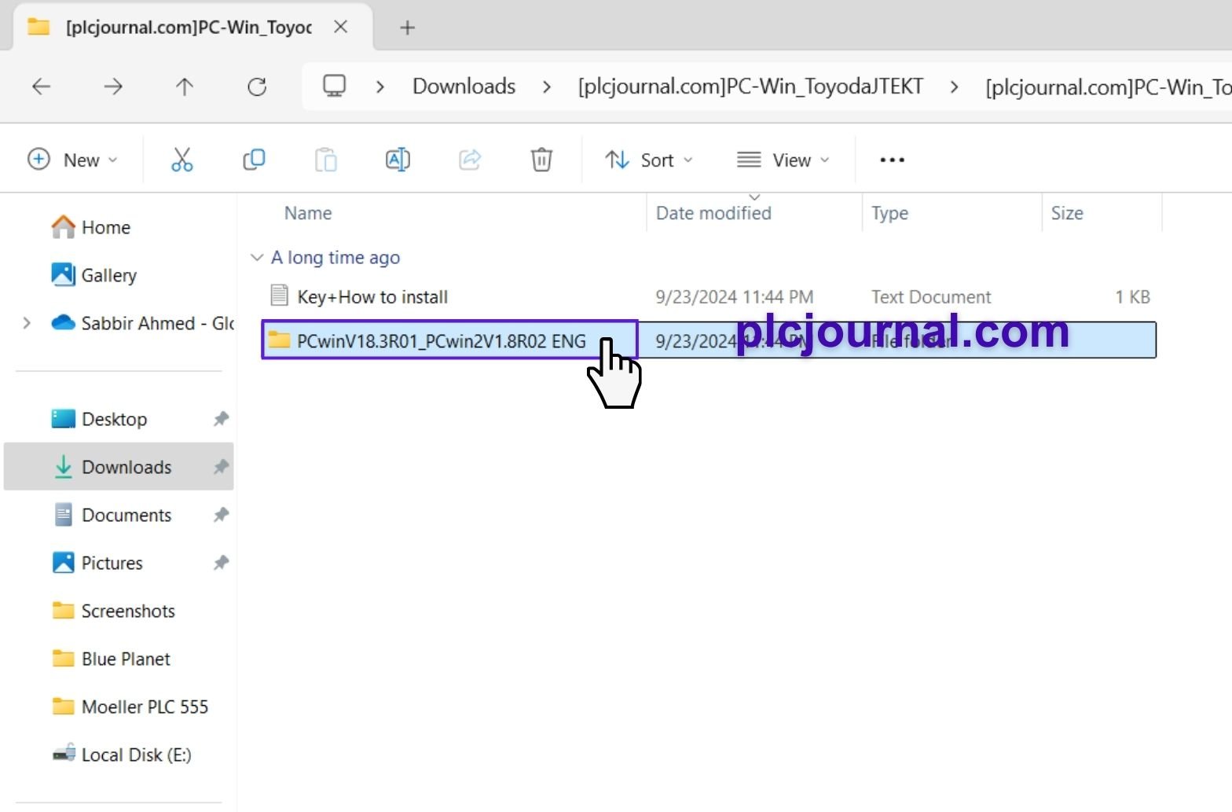
Task: Sort by the Size column header
Action: tap(1067, 213)
